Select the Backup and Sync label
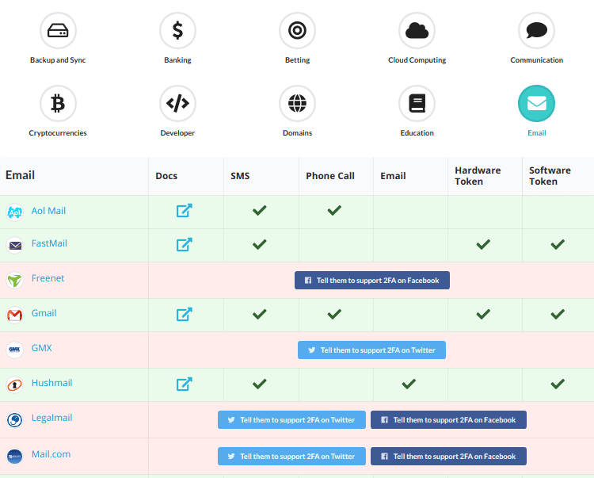 [x=58, y=60]
